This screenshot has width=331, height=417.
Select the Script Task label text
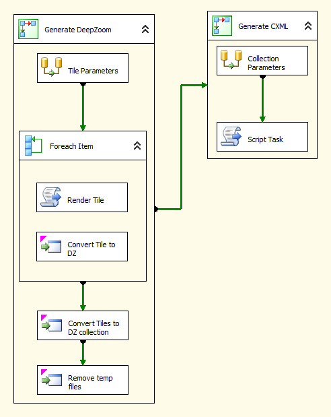265,139
